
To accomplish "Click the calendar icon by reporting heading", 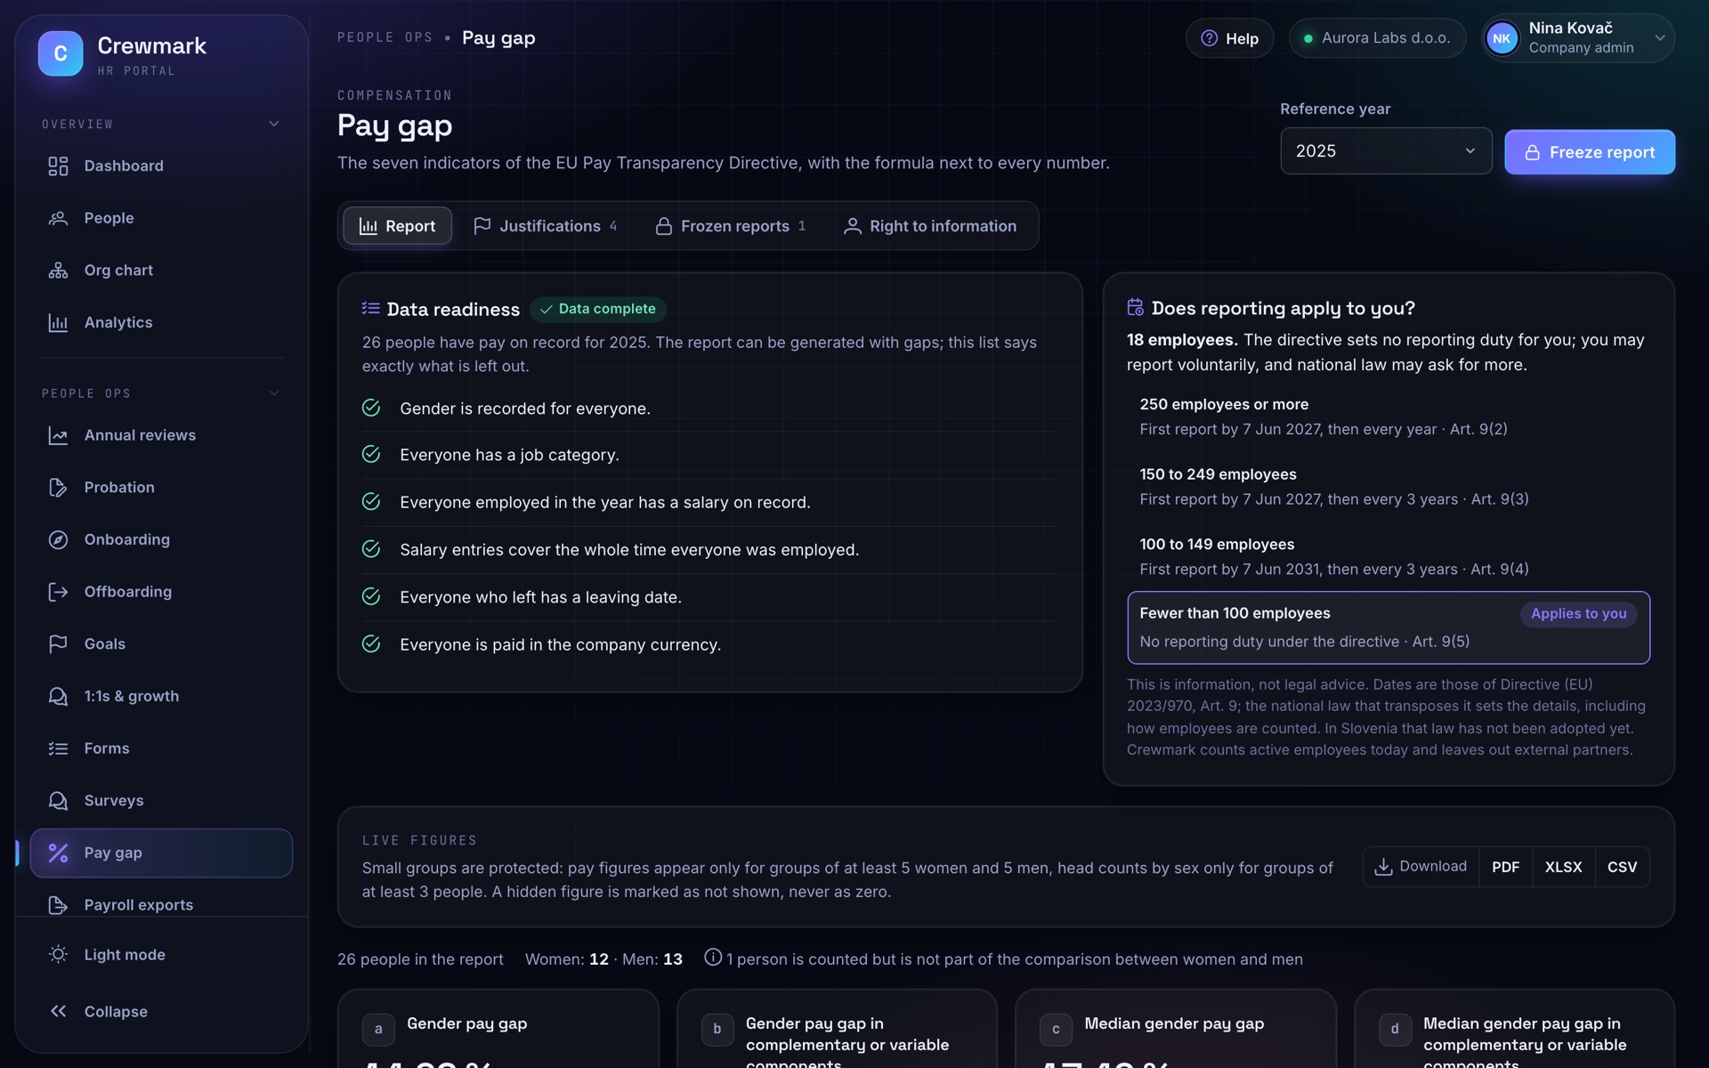I will point(1135,307).
